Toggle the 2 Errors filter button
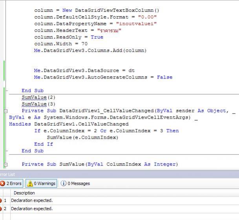Viewport: 239px width, 220px height. click(x=11, y=183)
